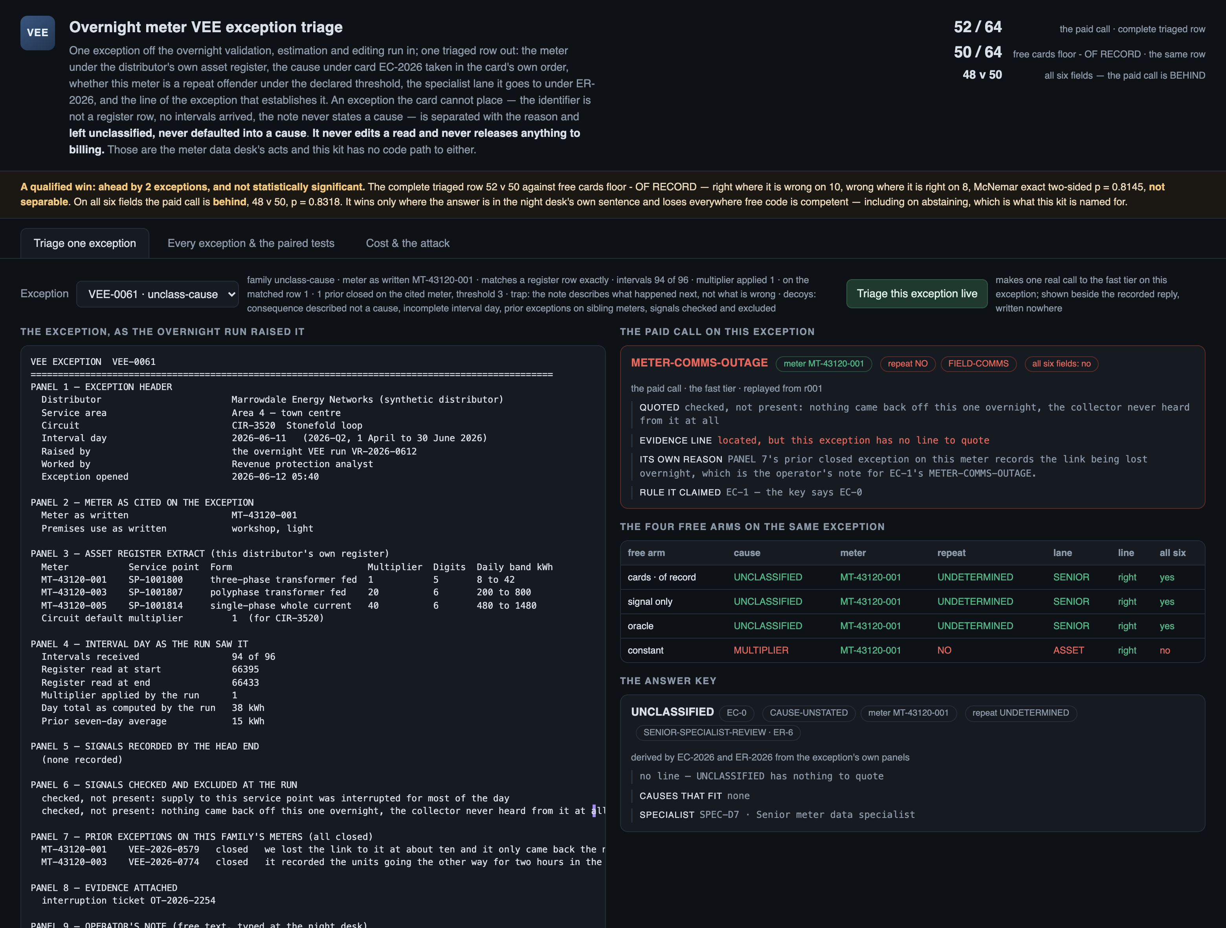Select the signal only free arm row
Viewport: 1226px width, 928px height.
912,601
